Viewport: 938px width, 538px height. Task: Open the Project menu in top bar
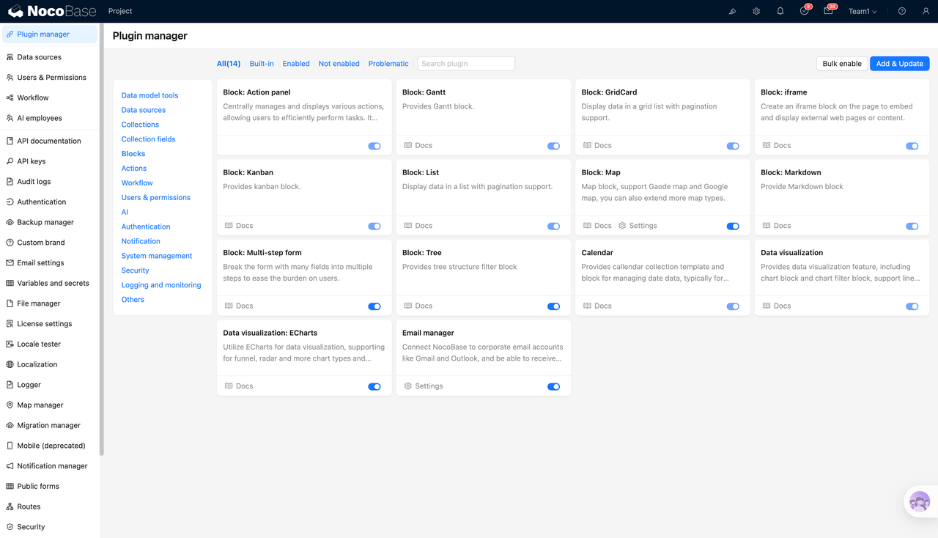tap(120, 11)
